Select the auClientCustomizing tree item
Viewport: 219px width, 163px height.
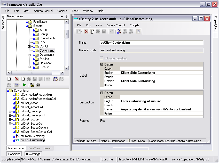pyautogui.click(x=33, y=140)
